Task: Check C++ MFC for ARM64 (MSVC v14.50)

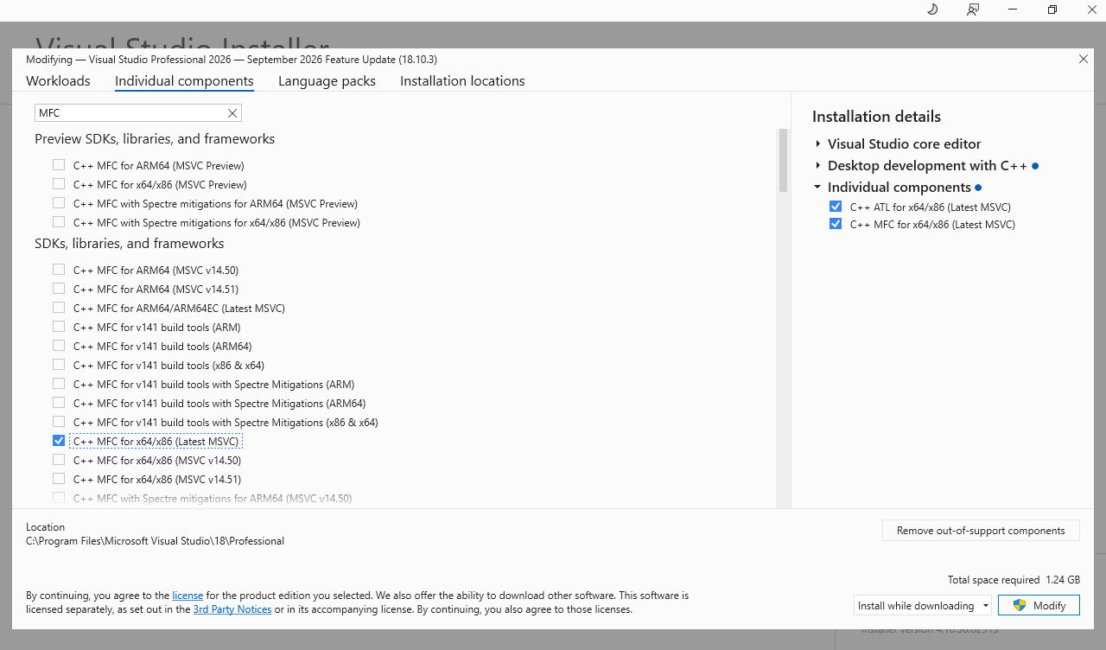Action: pos(59,270)
